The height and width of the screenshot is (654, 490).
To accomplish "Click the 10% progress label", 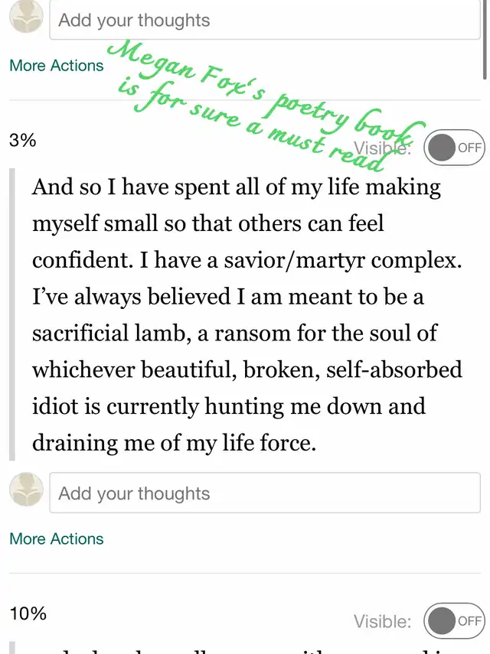I will [x=28, y=613].
